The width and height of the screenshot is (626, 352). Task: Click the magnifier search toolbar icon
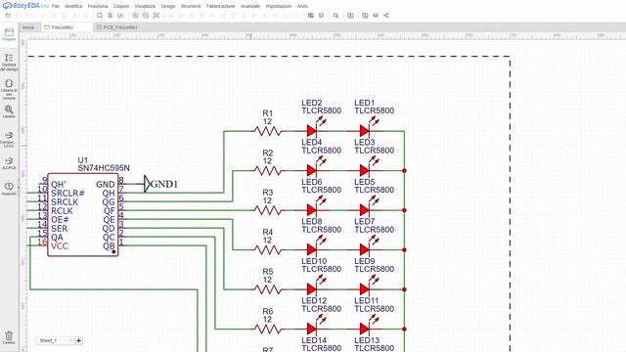pos(100,16)
